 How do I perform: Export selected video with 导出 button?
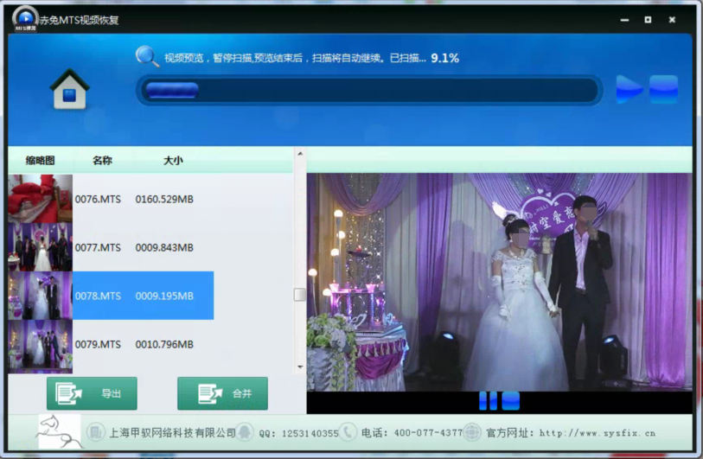pyautogui.click(x=92, y=393)
